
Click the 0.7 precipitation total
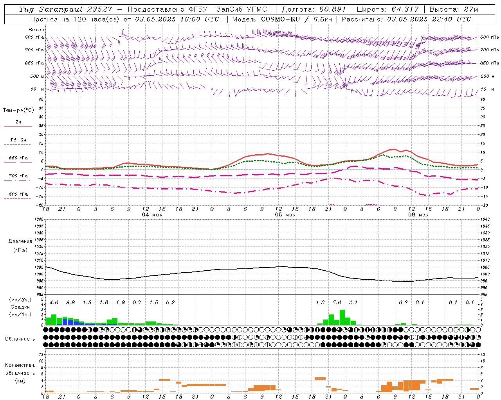click(x=137, y=302)
